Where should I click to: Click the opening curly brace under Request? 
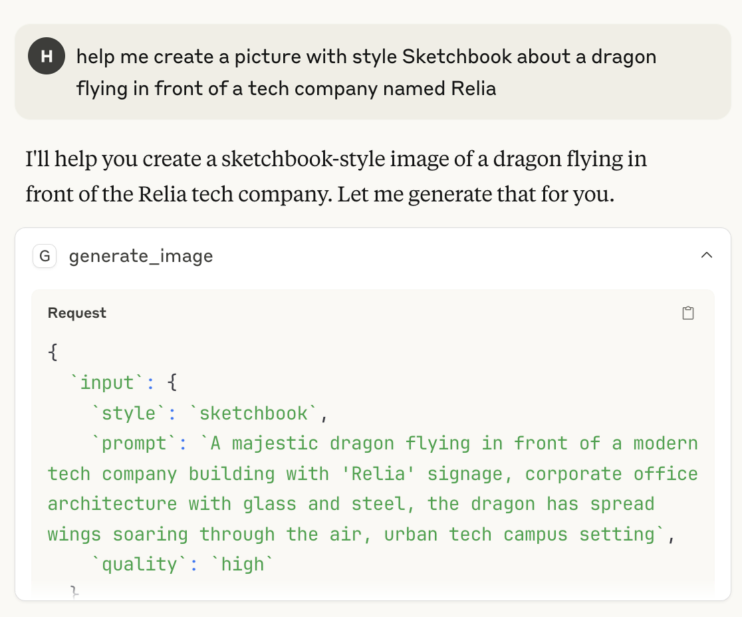(x=53, y=352)
